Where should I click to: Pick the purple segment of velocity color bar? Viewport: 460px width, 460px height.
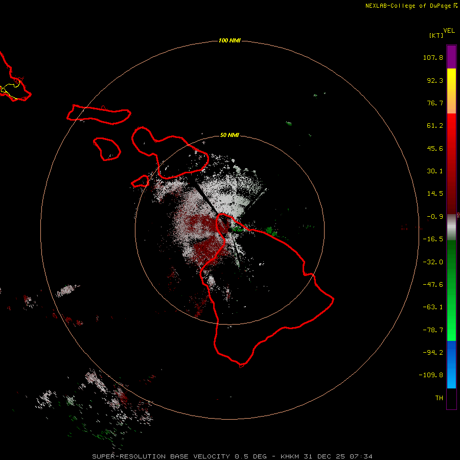click(x=451, y=57)
